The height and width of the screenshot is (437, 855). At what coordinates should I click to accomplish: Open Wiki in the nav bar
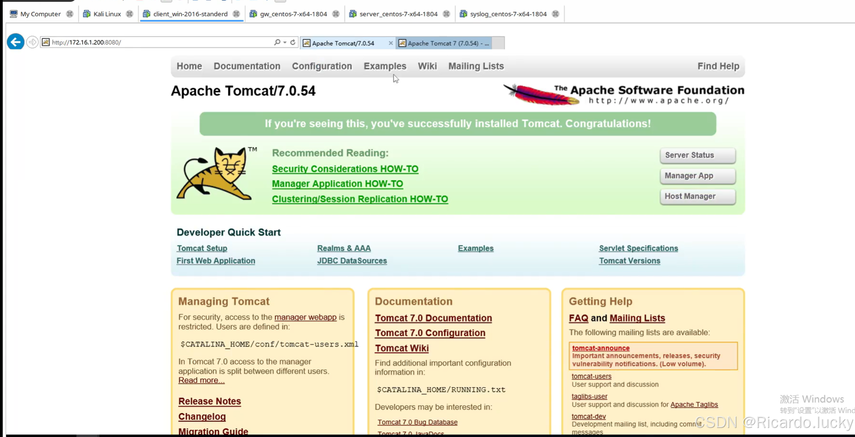427,66
